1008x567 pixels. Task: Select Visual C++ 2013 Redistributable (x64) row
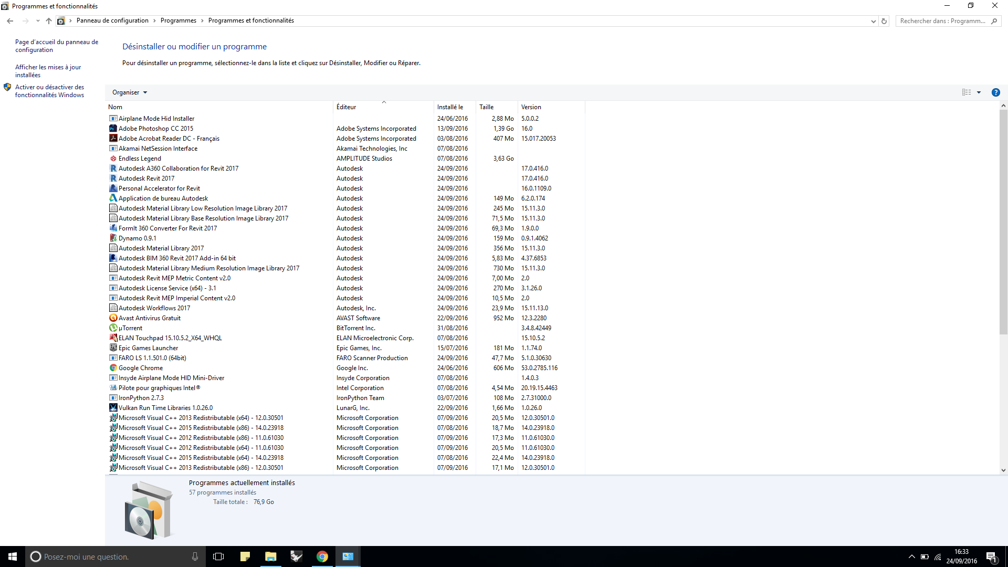[345, 418]
